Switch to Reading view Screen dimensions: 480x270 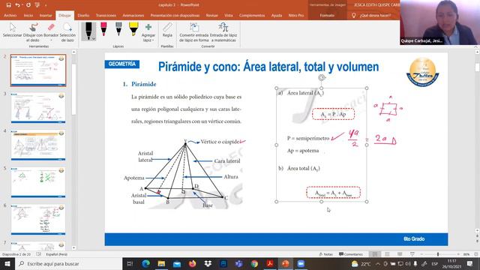pos(400,254)
